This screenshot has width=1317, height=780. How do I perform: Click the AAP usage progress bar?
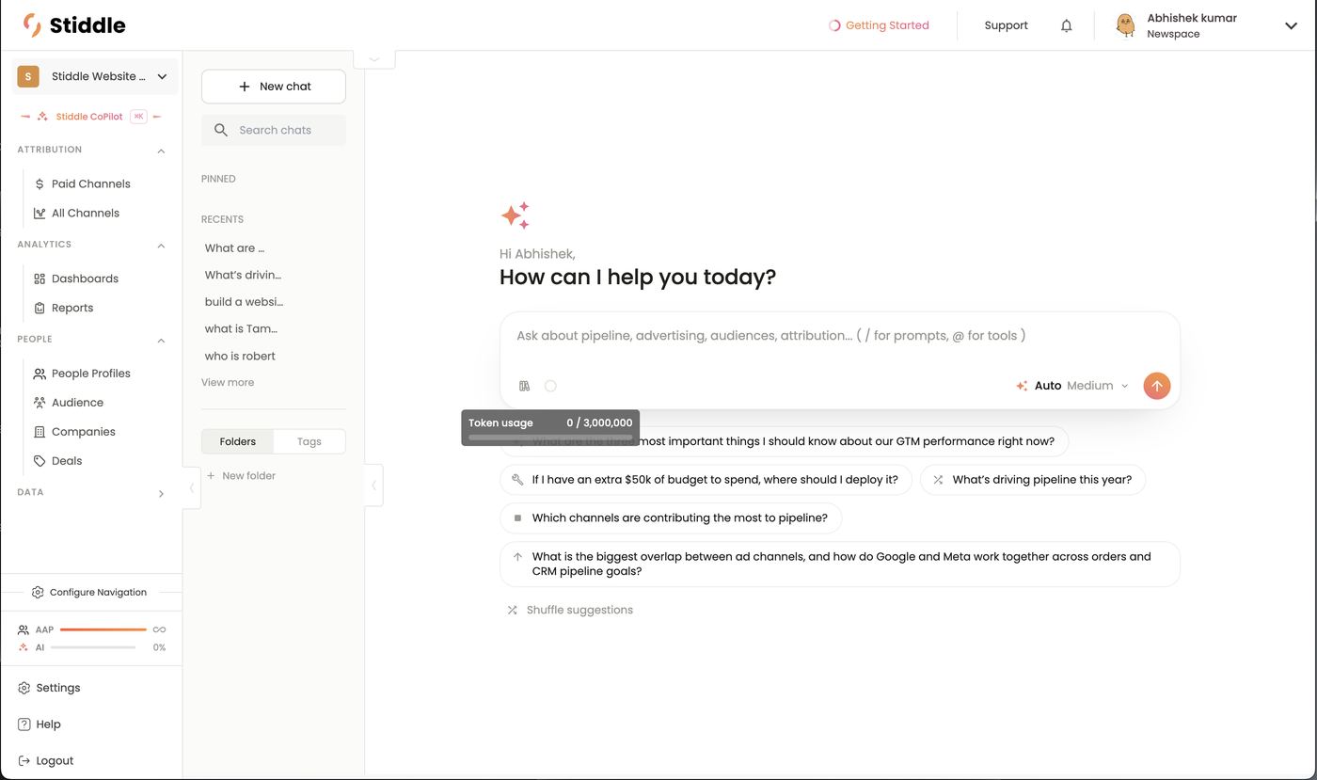103,629
